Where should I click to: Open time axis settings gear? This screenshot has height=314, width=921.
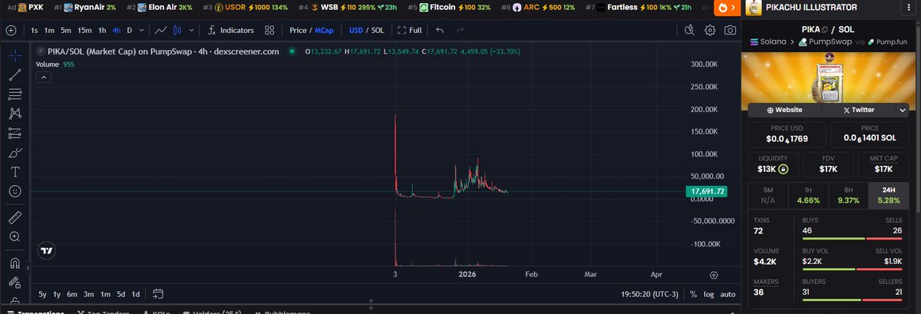[x=714, y=274]
